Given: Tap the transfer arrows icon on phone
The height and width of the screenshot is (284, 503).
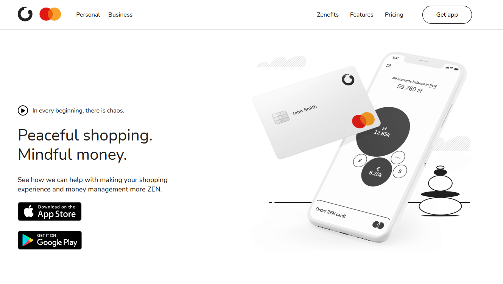Looking at the screenshot, I should 389,66.
